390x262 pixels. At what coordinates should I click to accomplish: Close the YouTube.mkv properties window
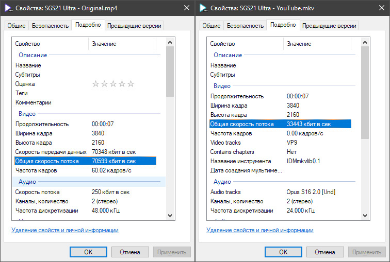(379, 8)
